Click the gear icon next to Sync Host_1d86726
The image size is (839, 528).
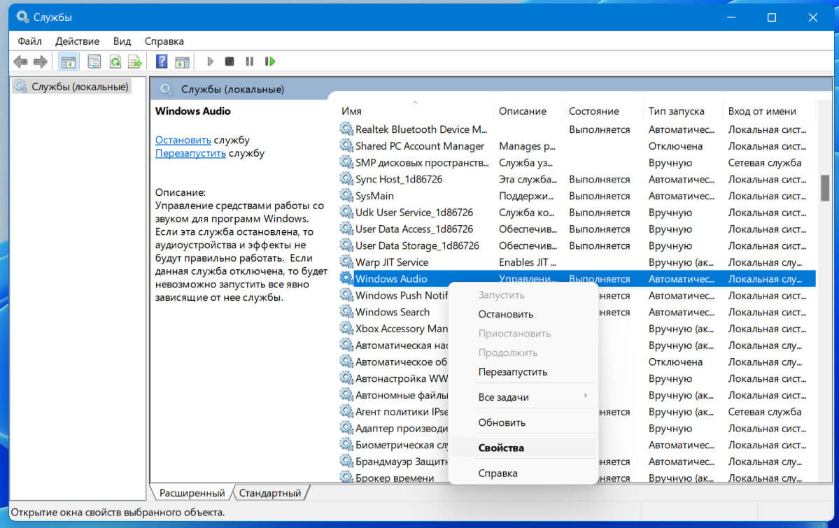[346, 178]
